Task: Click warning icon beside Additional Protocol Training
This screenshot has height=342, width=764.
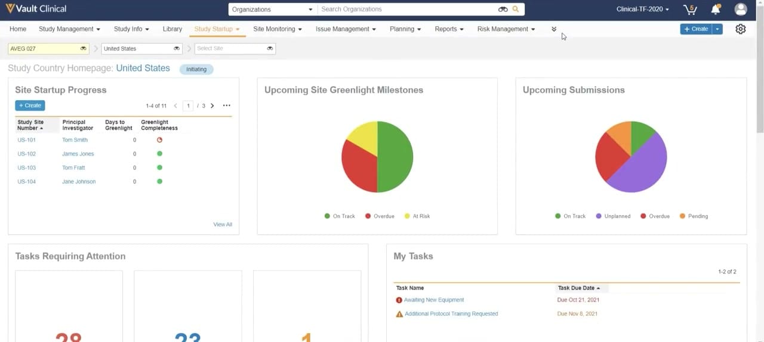Action: pos(399,314)
